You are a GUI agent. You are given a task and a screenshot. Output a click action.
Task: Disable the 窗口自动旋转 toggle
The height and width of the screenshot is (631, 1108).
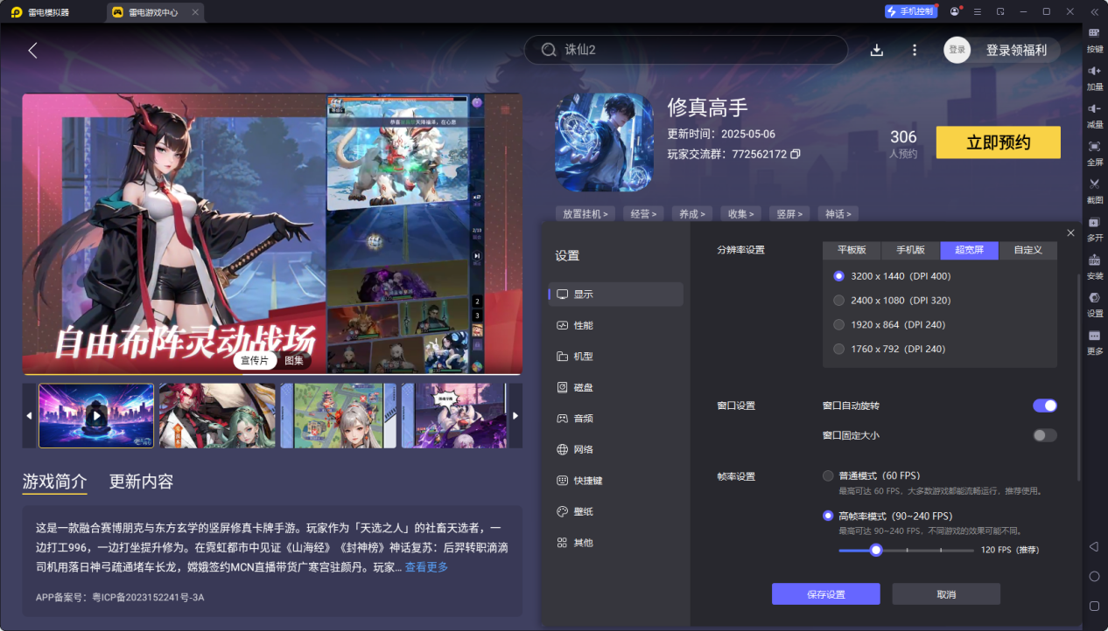point(1045,406)
